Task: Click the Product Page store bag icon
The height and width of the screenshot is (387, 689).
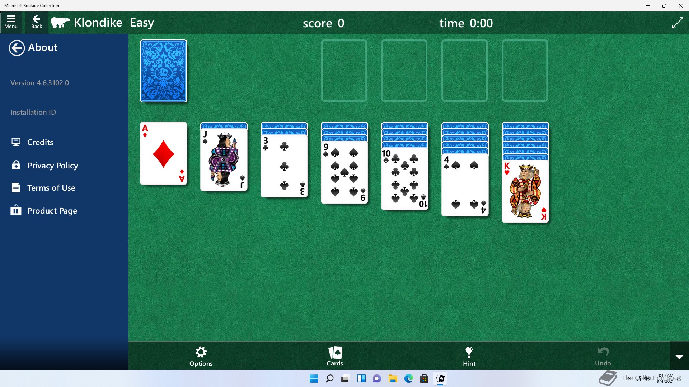Action: [16, 210]
